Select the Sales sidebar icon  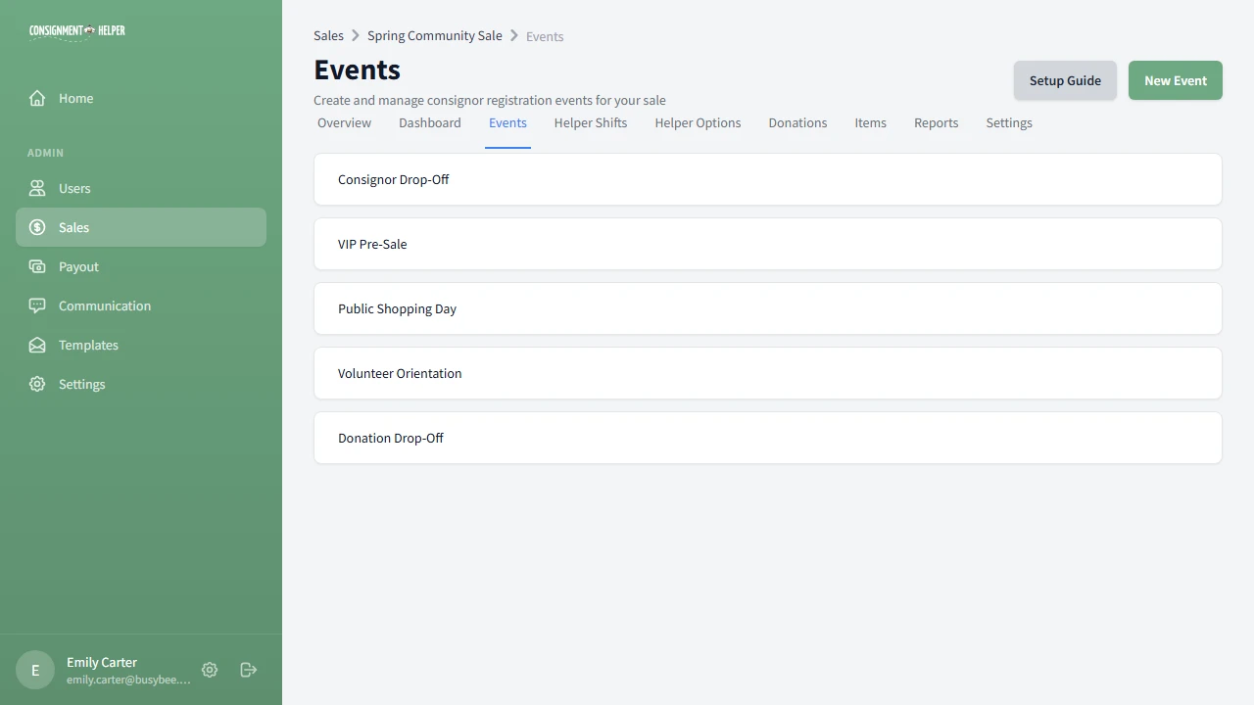click(x=36, y=227)
